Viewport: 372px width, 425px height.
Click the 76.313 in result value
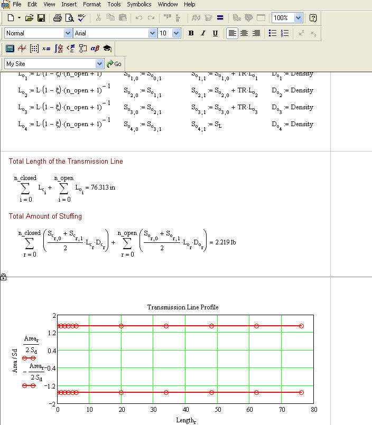click(x=103, y=187)
